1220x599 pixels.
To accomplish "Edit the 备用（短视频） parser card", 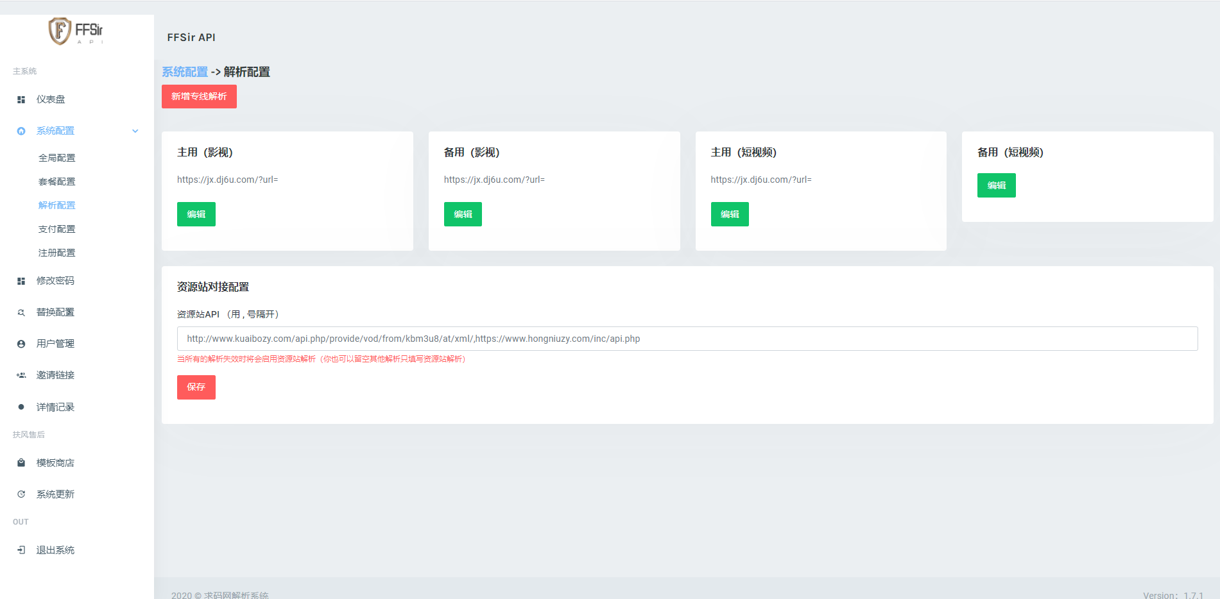I will [996, 185].
